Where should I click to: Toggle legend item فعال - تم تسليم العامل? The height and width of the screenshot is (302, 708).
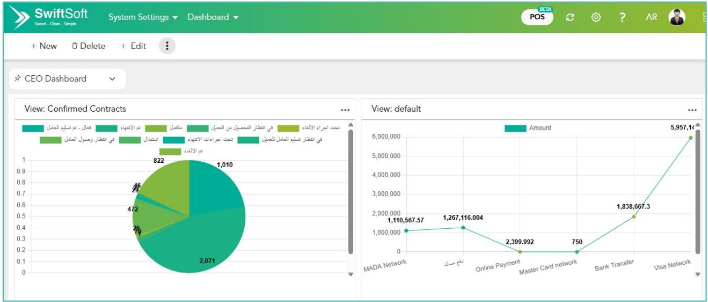(57, 128)
